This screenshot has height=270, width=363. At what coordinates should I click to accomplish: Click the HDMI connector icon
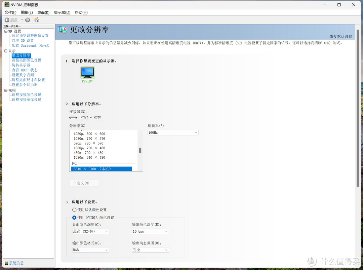pyautogui.click(x=73, y=118)
